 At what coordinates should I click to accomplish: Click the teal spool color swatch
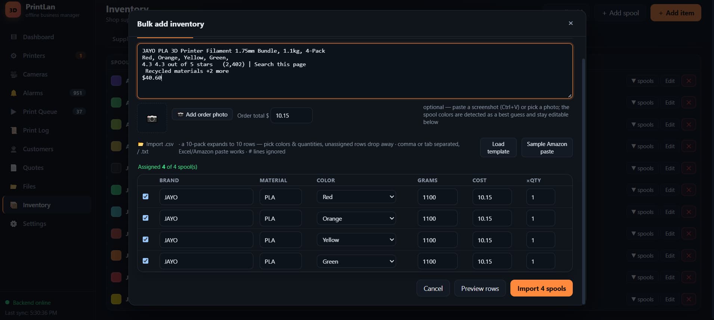coord(116,212)
